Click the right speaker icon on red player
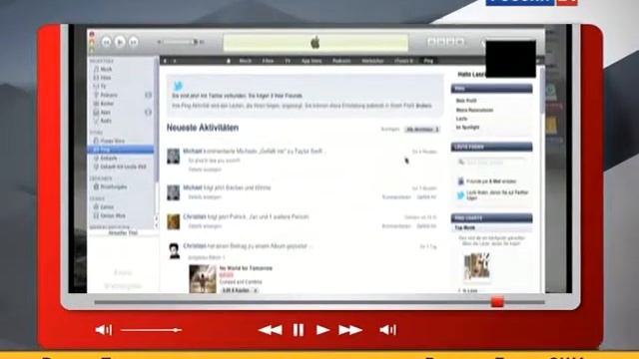Viewport: 639px width, 359px height. pos(387,330)
